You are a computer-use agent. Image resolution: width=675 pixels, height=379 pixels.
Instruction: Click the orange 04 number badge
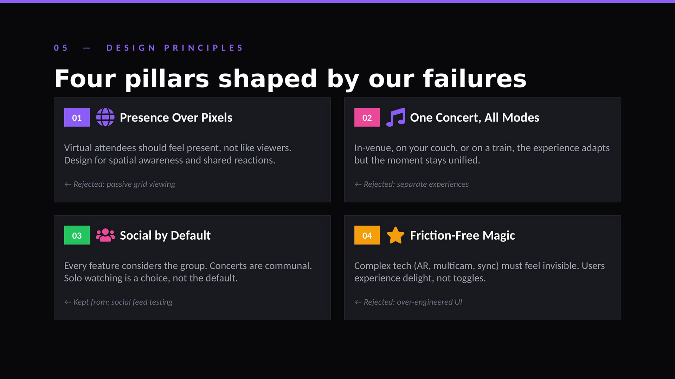(367, 235)
